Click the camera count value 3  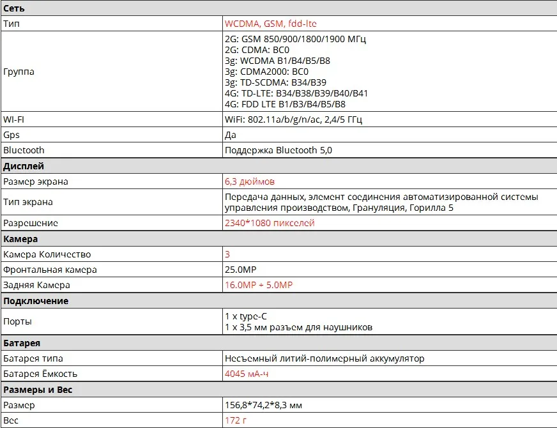(227, 254)
